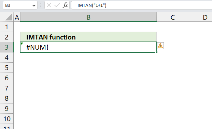Select row 10 header

tap(6, 119)
